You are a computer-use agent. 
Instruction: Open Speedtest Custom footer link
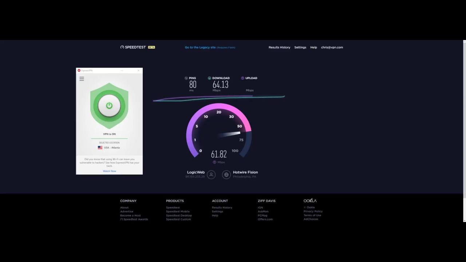pos(178,219)
